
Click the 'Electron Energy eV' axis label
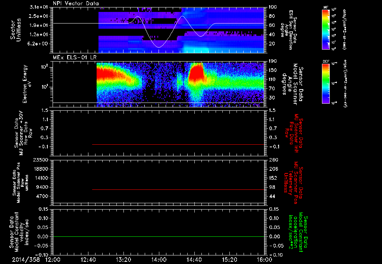(x=26, y=84)
